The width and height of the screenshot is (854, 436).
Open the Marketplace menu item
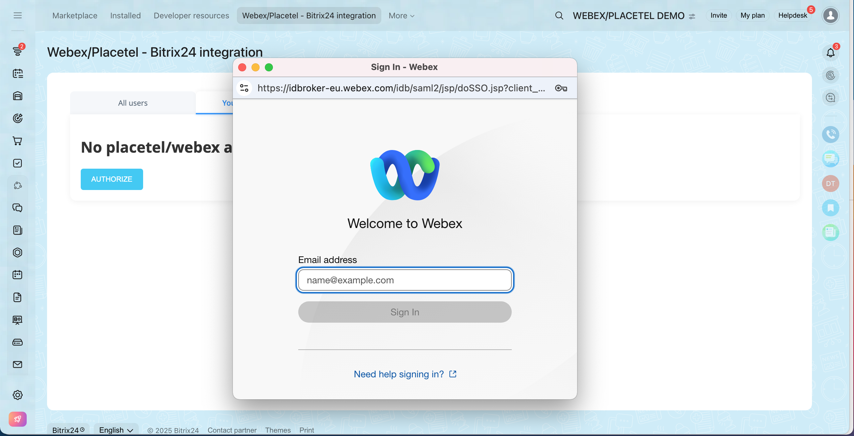[75, 16]
